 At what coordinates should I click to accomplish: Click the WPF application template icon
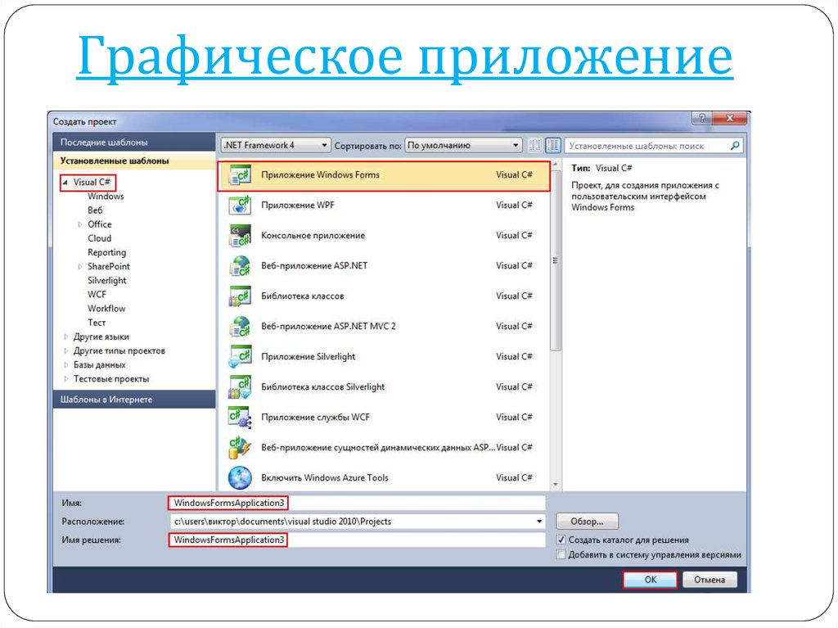[x=240, y=206]
